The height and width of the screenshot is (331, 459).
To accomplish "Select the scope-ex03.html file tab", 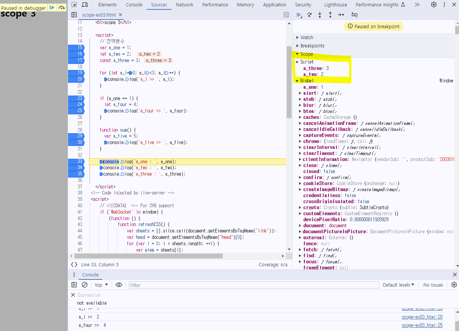I will click(x=99, y=15).
